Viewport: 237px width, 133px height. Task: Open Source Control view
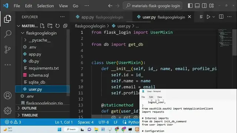7,50
